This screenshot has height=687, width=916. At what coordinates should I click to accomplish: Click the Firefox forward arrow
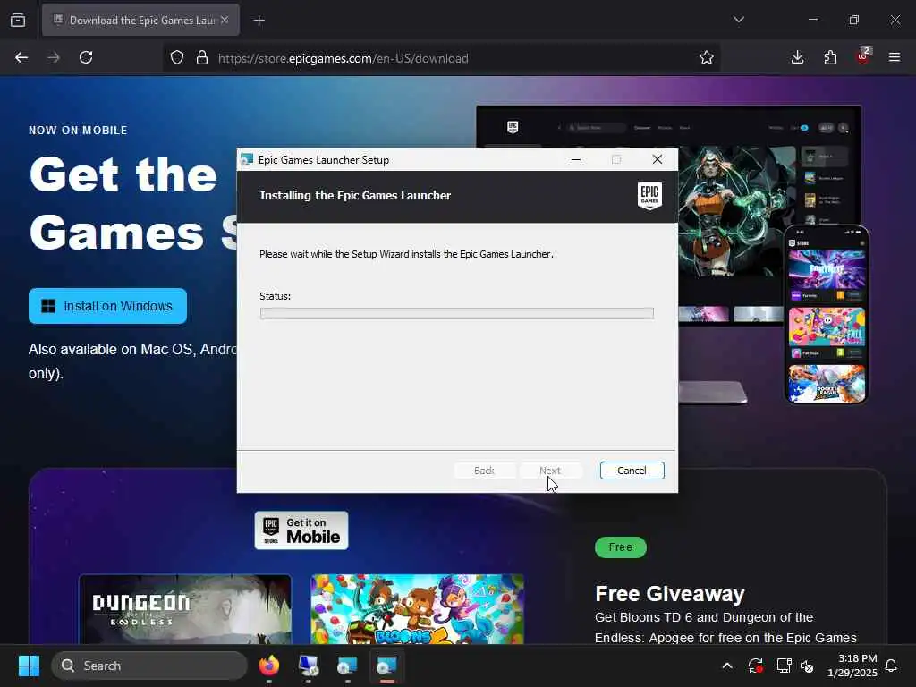[x=54, y=57]
